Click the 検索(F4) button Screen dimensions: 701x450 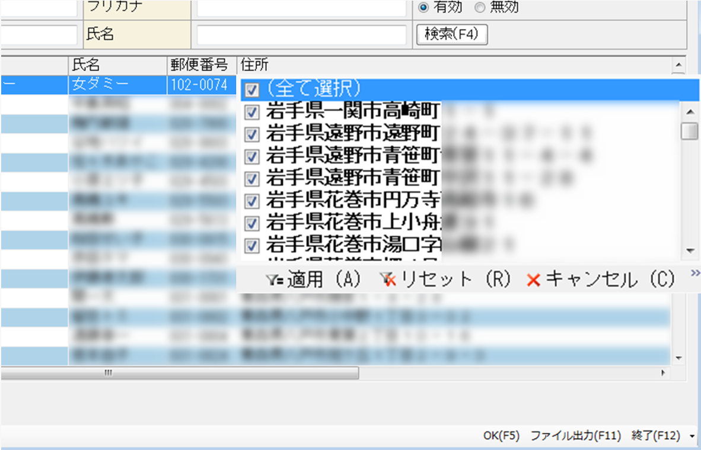[451, 35]
